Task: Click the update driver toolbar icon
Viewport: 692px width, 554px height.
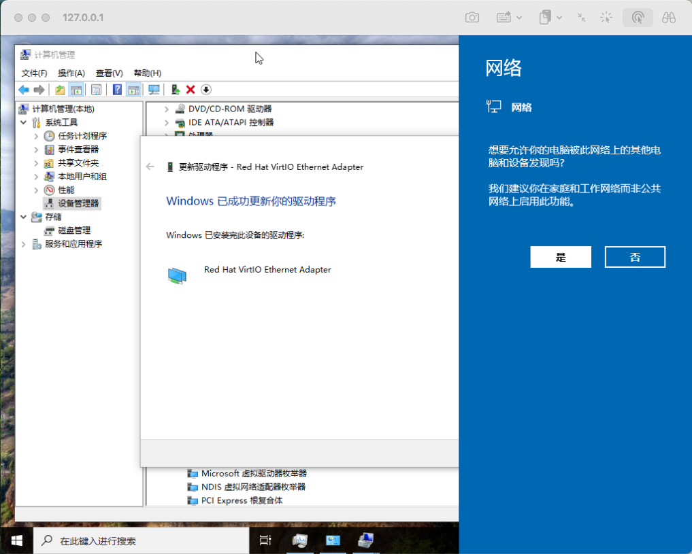Action: point(176,90)
